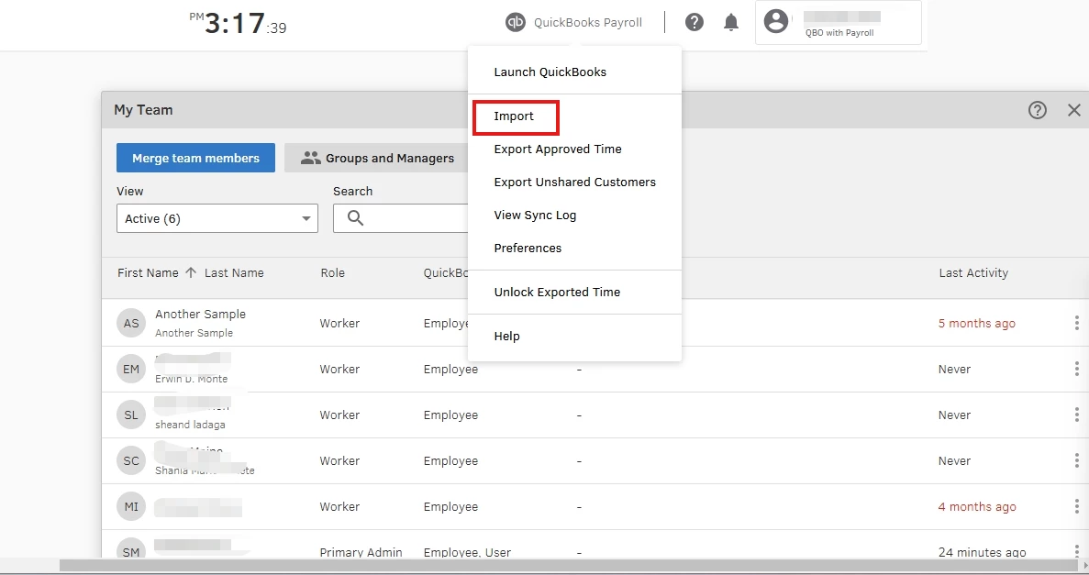Click the Another Sample name

[x=201, y=314]
